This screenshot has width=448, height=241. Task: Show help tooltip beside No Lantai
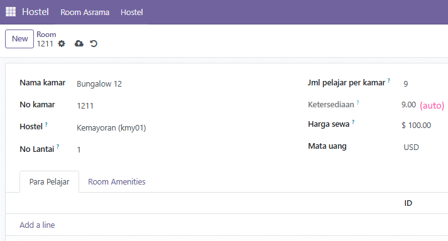[58, 147]
